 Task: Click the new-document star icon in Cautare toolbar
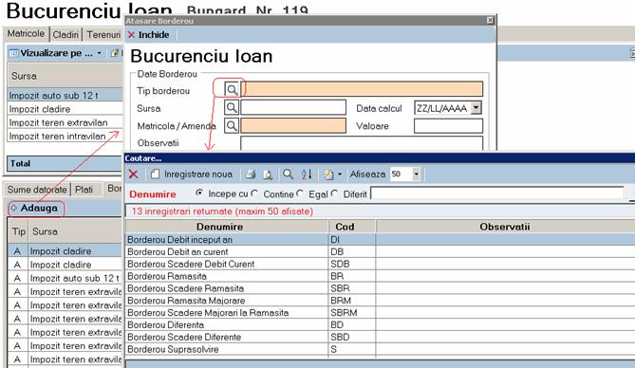(328, 175)
